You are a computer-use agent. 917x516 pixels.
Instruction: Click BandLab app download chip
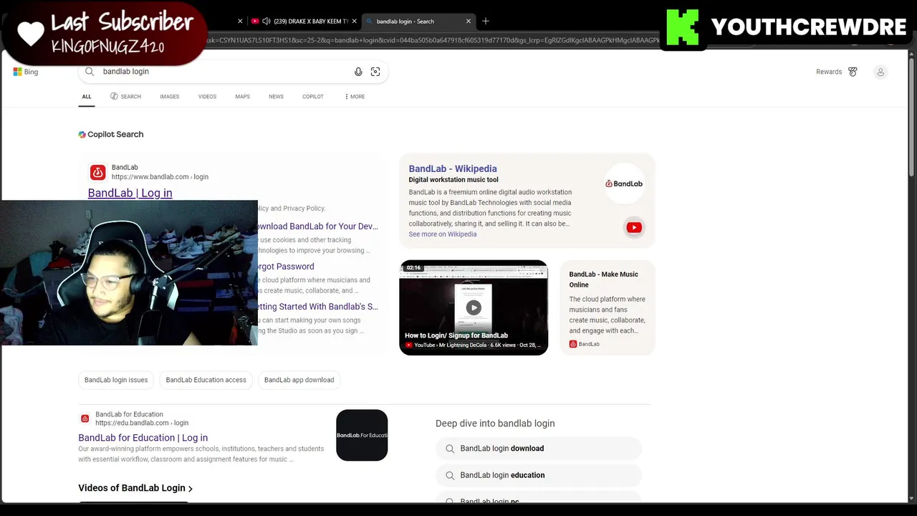(299, 380)
